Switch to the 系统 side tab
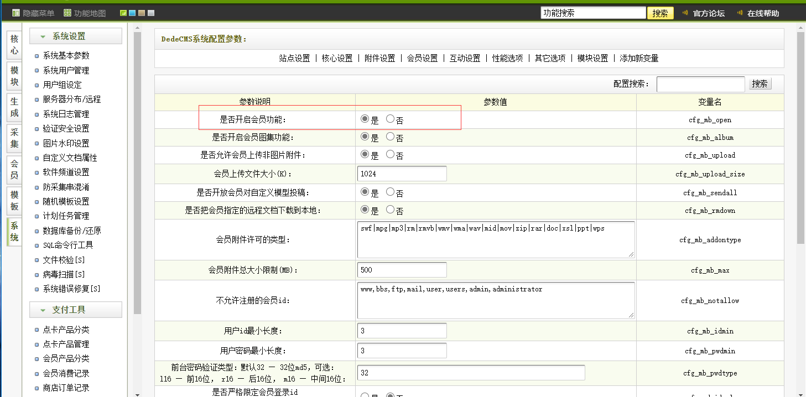The image size is (806, 397). click(x=14, y=232)
